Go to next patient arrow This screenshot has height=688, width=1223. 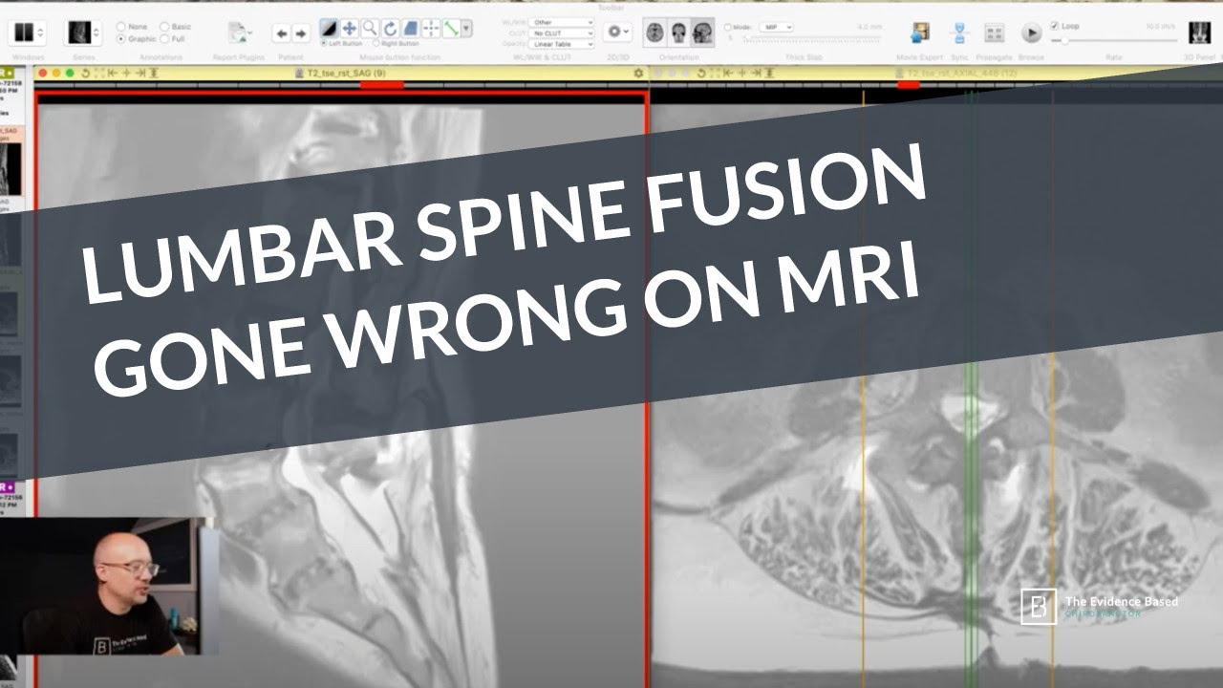point(301,33)
